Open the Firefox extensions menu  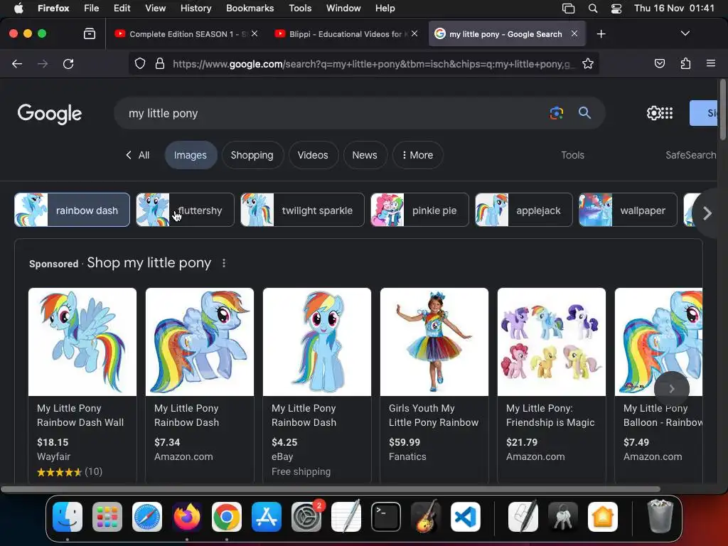pos(685,63)
